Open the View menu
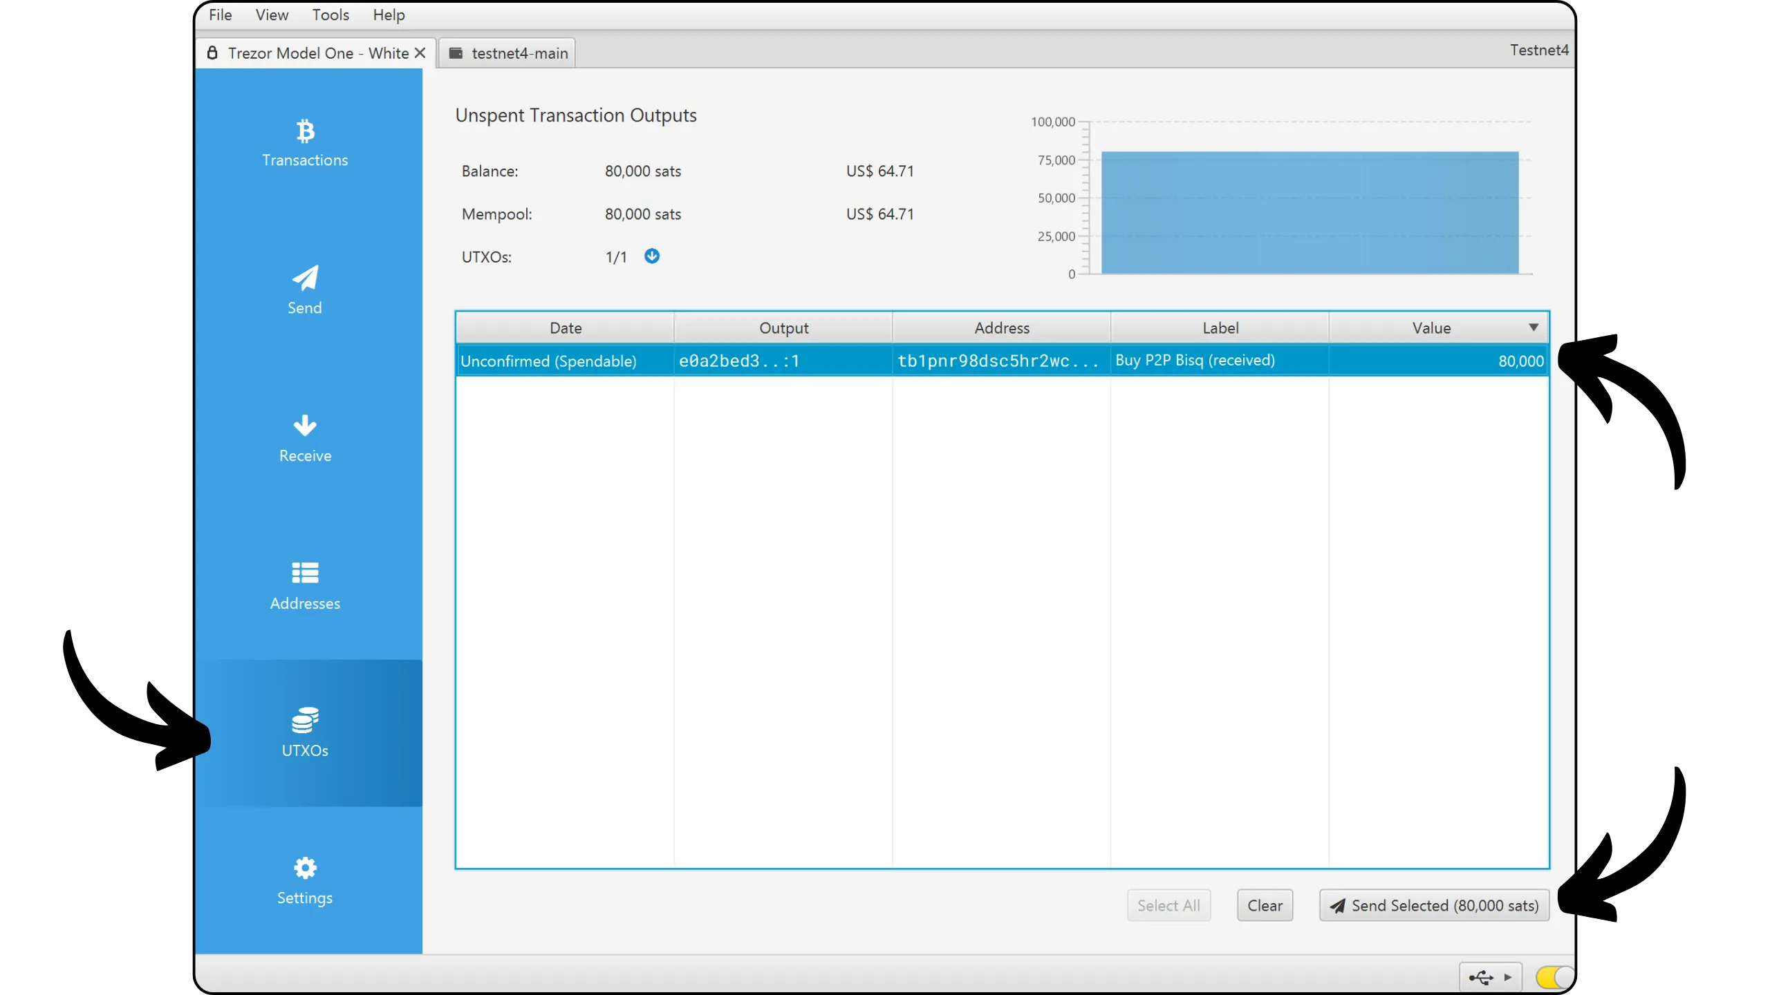The width and height of the screenshot is (1770, 995). click(272, 15)
